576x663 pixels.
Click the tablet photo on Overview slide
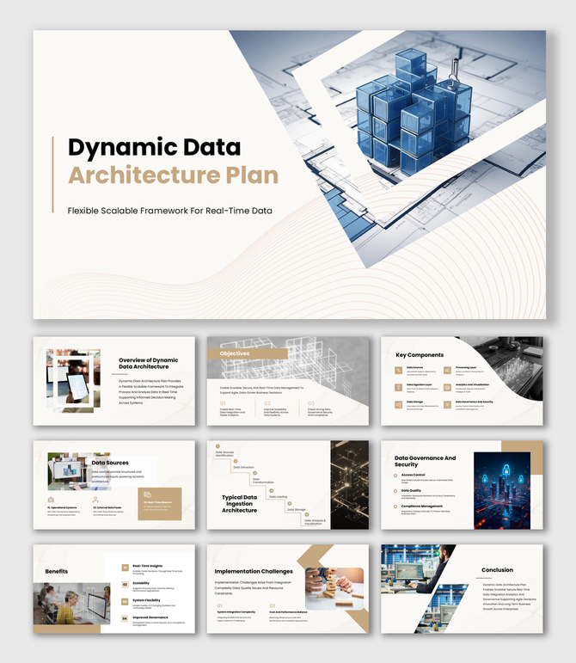point(74,380)
